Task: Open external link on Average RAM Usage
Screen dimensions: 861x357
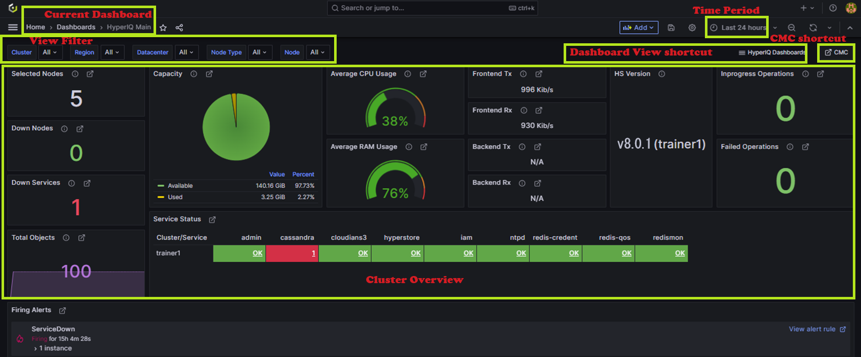Action: click(x=423, y=147)
